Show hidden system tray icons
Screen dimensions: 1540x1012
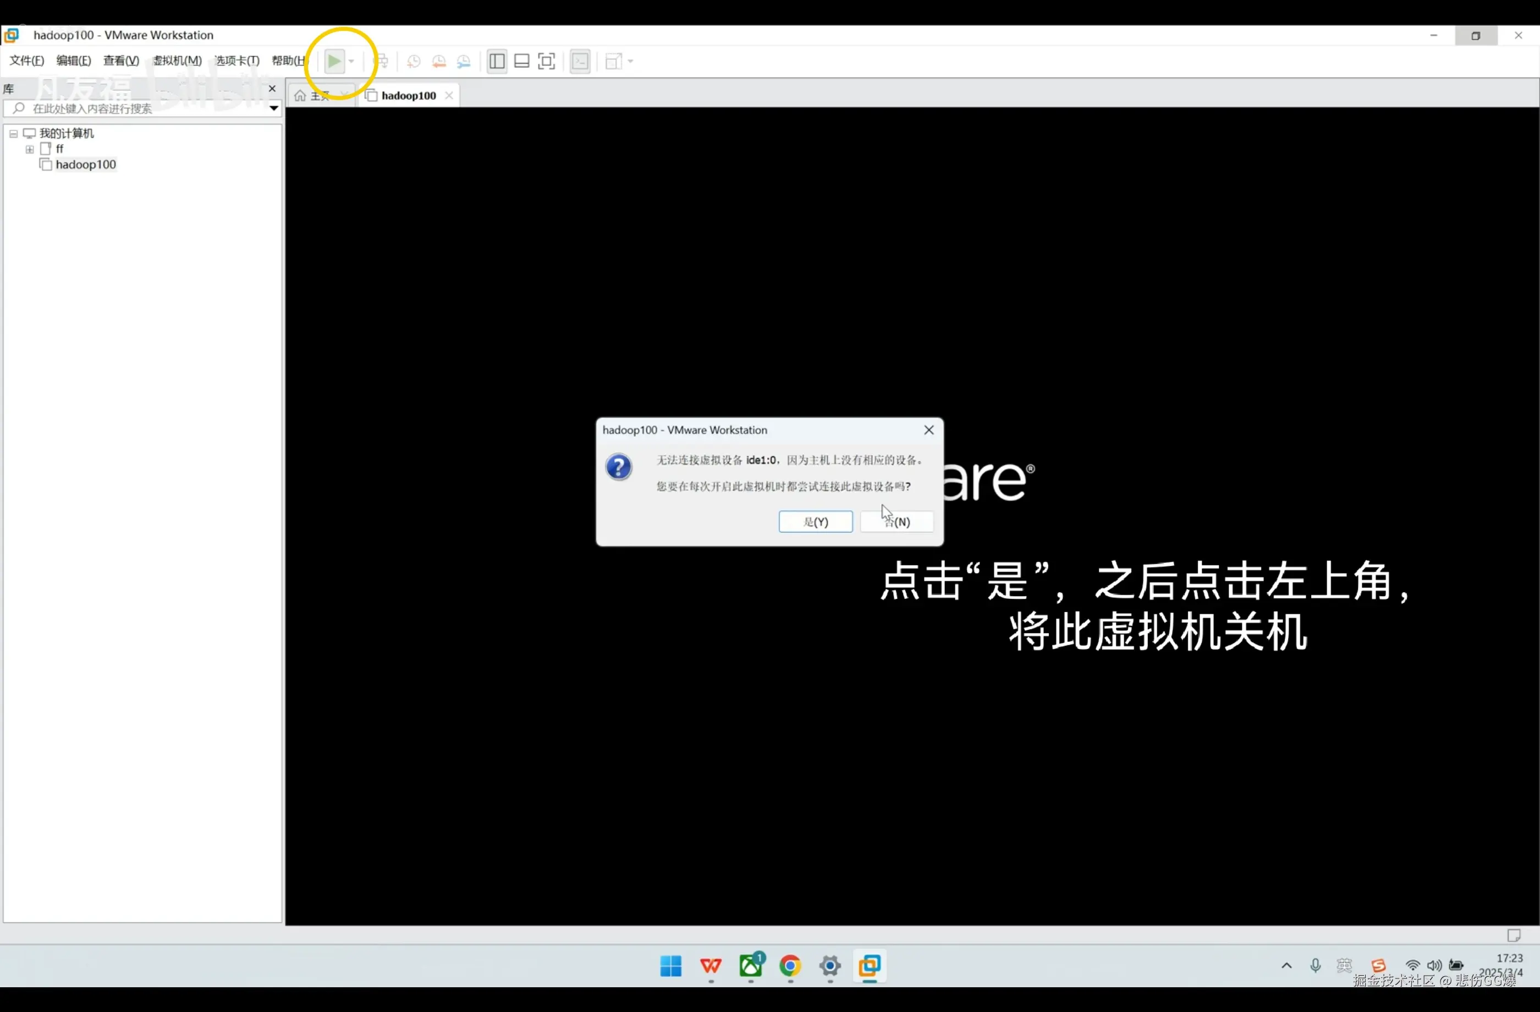coord(1286,965)
